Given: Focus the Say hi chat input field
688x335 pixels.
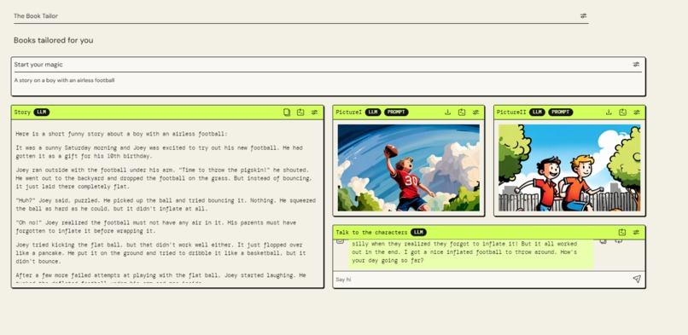Looking at the screenshot, I should coord(482,280).
